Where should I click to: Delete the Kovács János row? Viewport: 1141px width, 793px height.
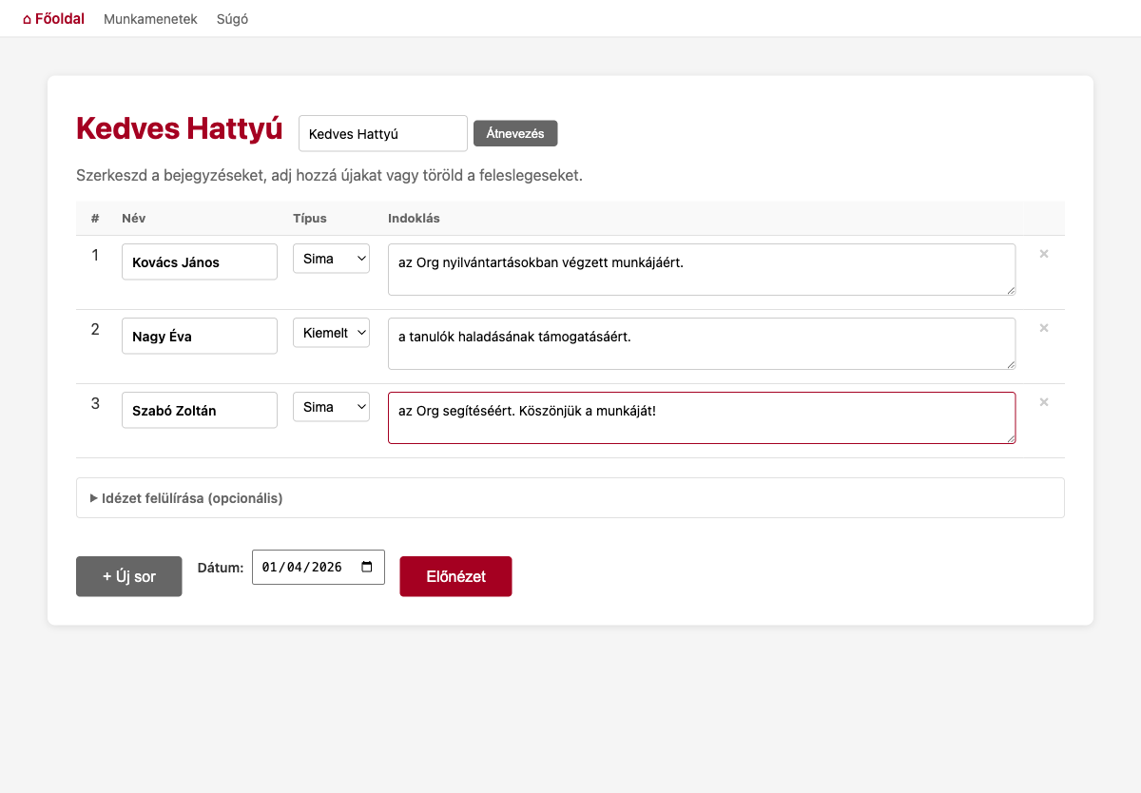(1043, 255)
